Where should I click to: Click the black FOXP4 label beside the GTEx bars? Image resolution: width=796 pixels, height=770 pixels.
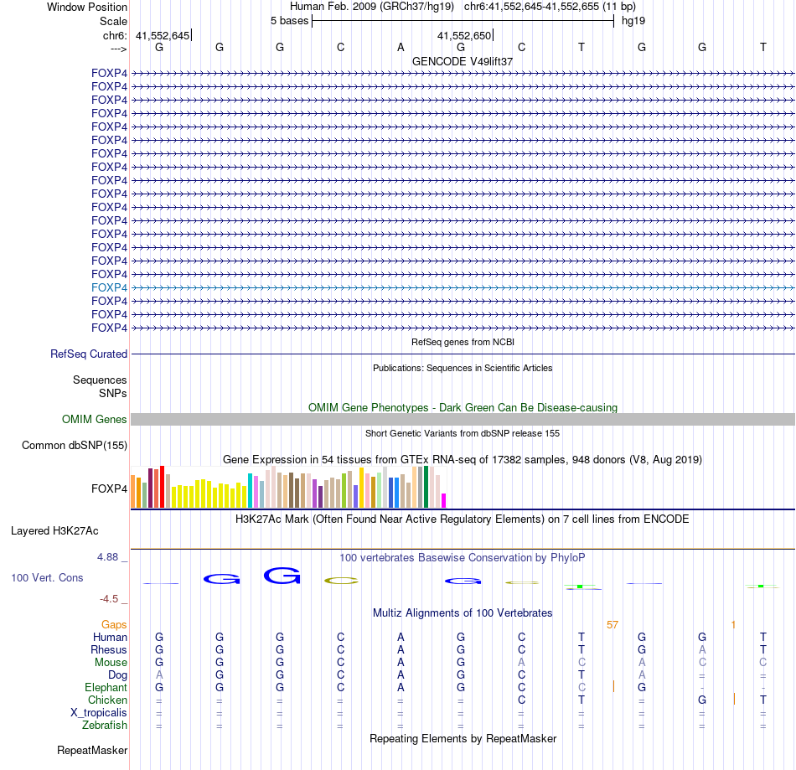click(x=109, y=488)
